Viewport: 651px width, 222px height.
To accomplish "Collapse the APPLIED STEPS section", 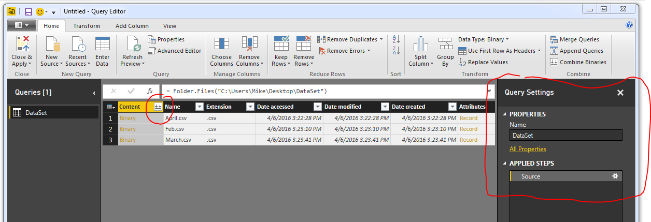I will point(505,164).
